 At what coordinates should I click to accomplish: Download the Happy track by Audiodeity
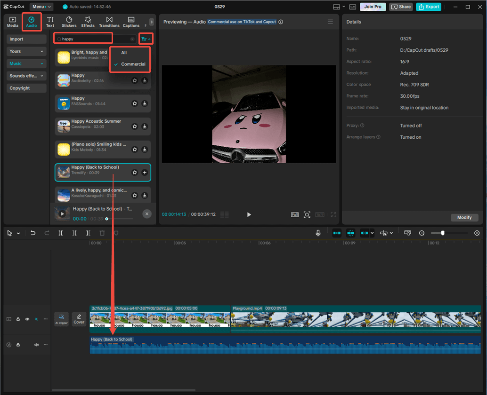(x=145, y=80)
